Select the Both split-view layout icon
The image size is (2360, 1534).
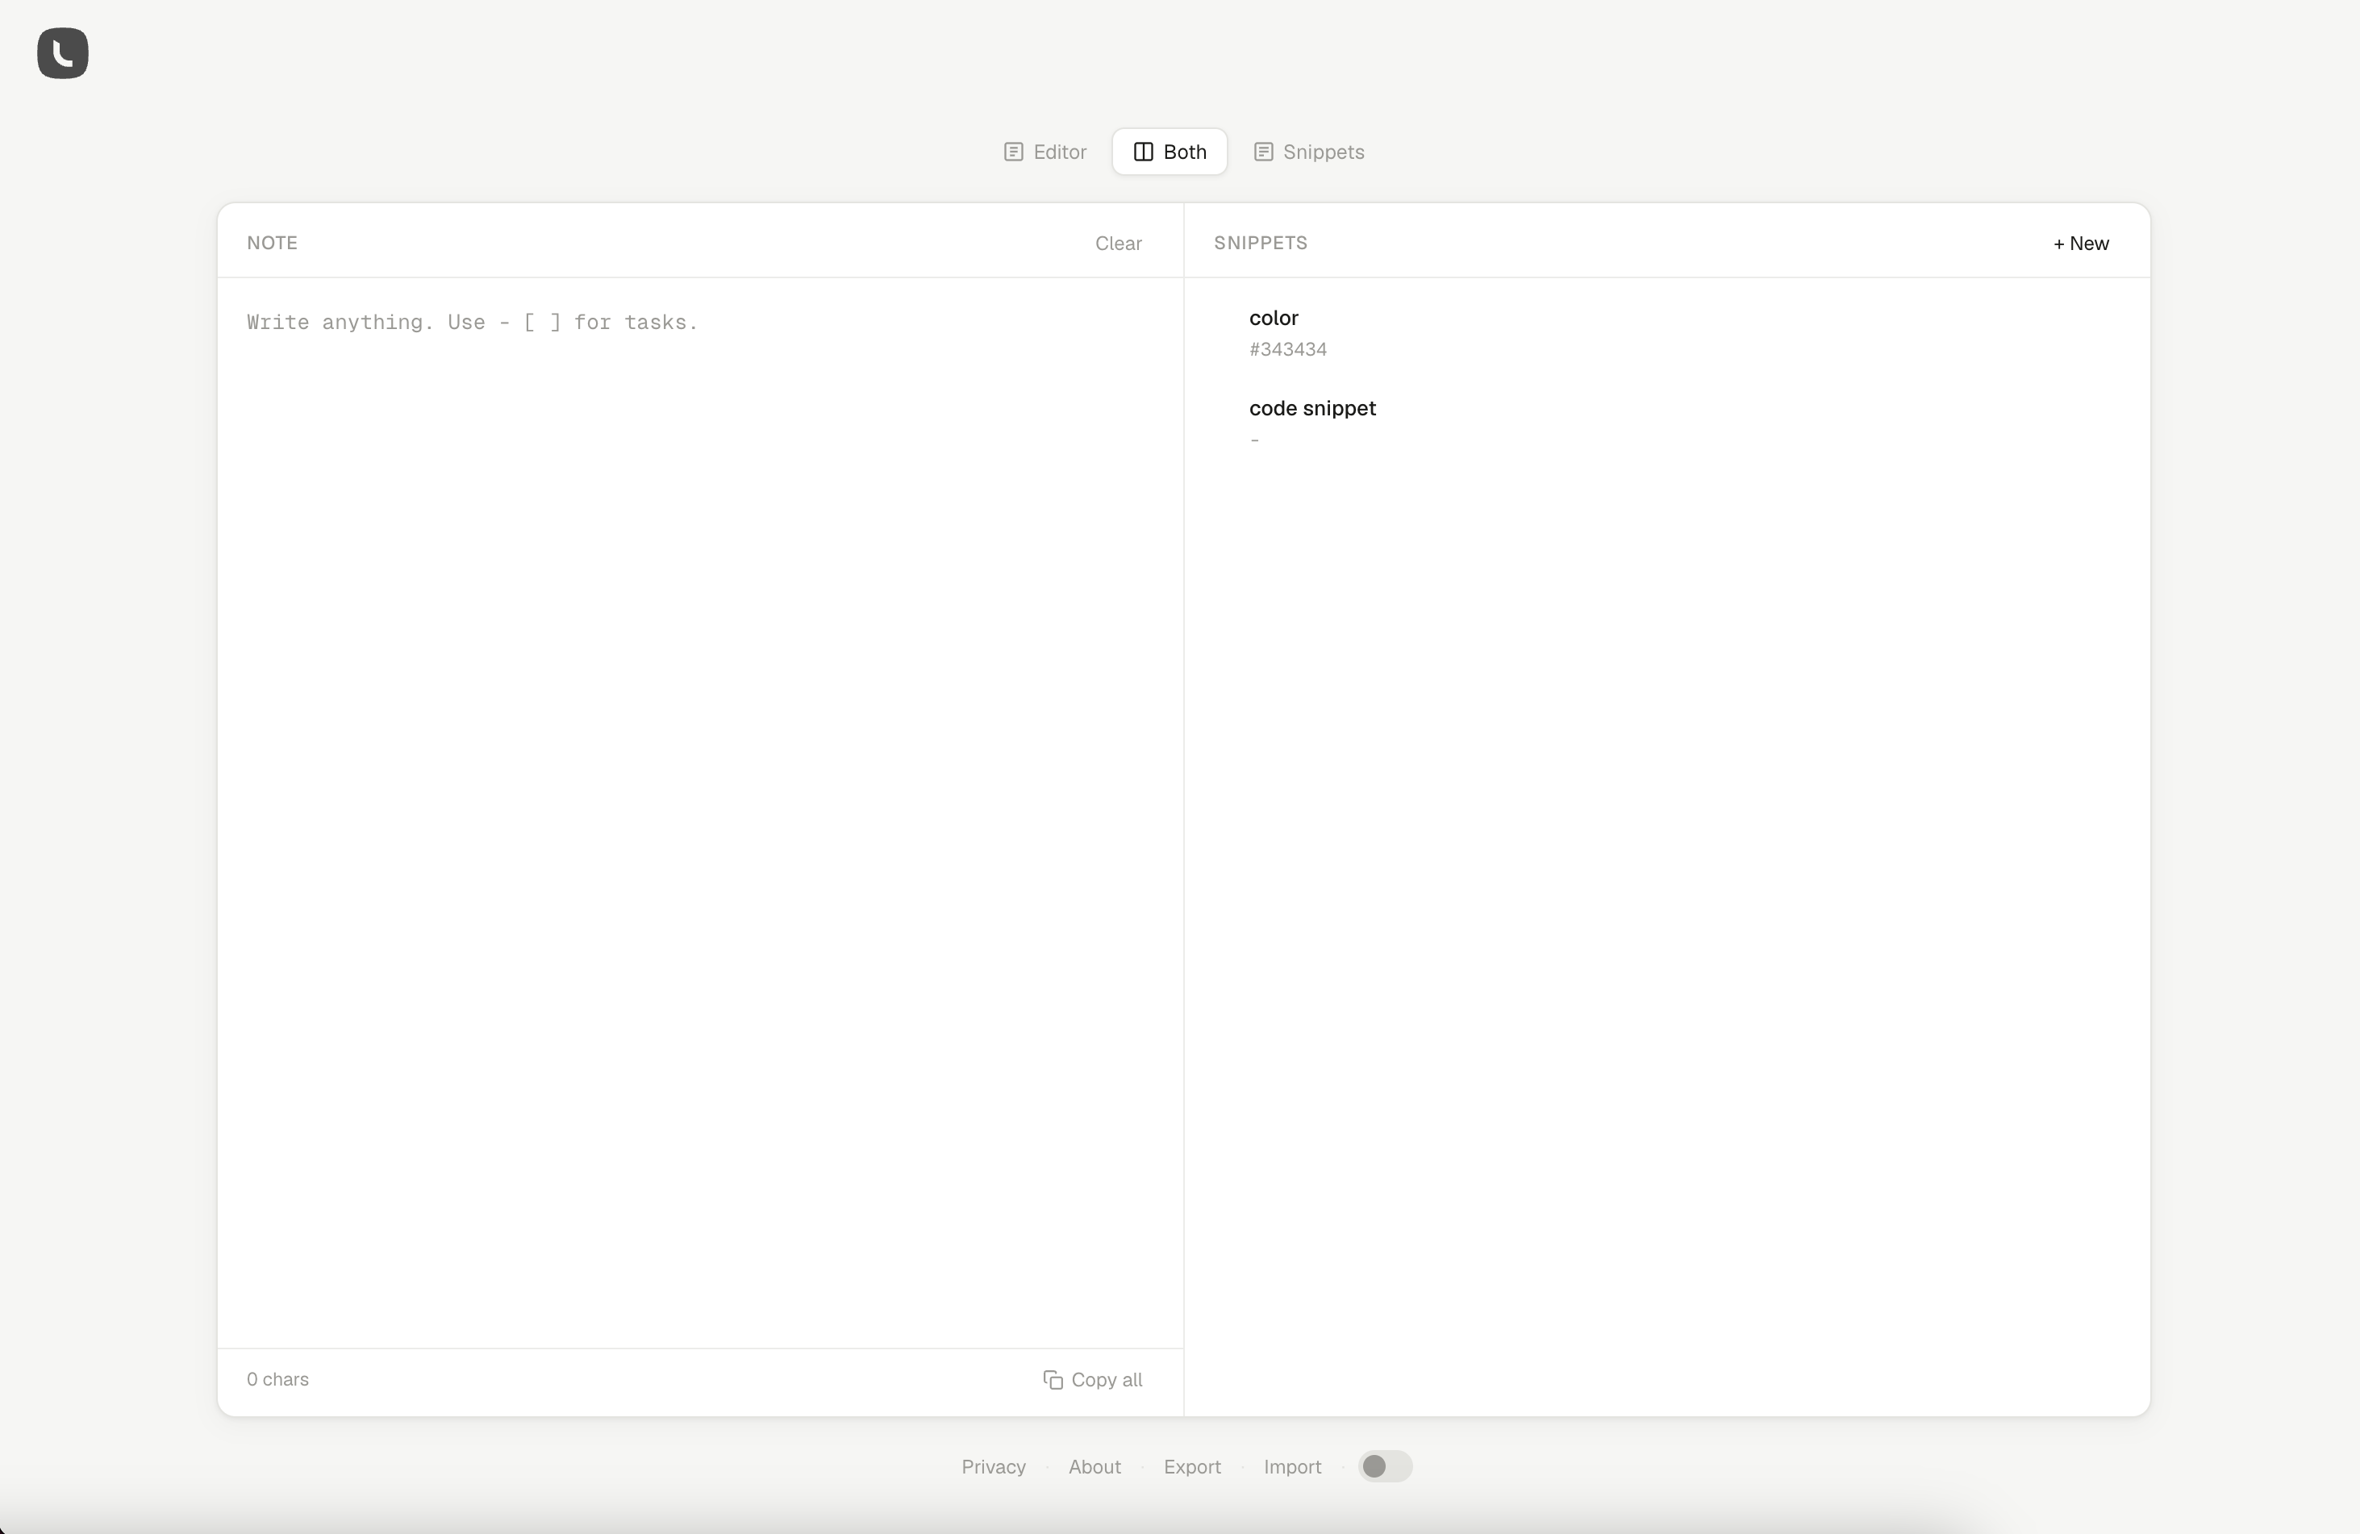(1144, 152)
